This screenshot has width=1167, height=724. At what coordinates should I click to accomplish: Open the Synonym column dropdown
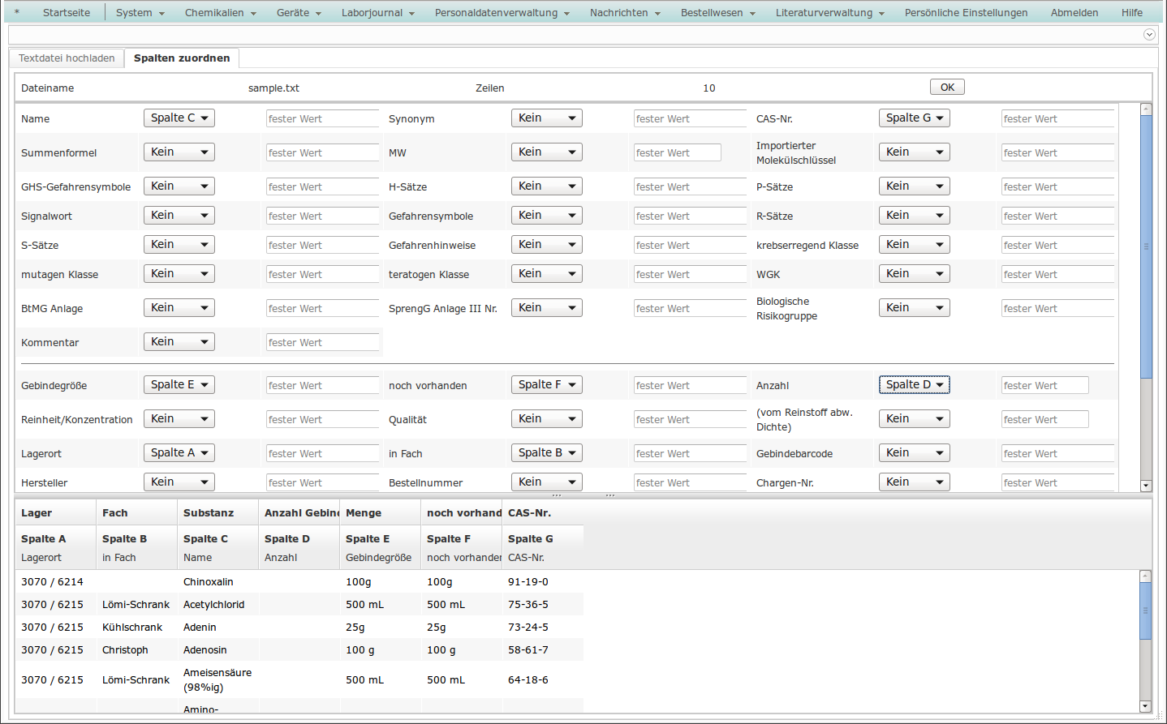pos(547,118)
